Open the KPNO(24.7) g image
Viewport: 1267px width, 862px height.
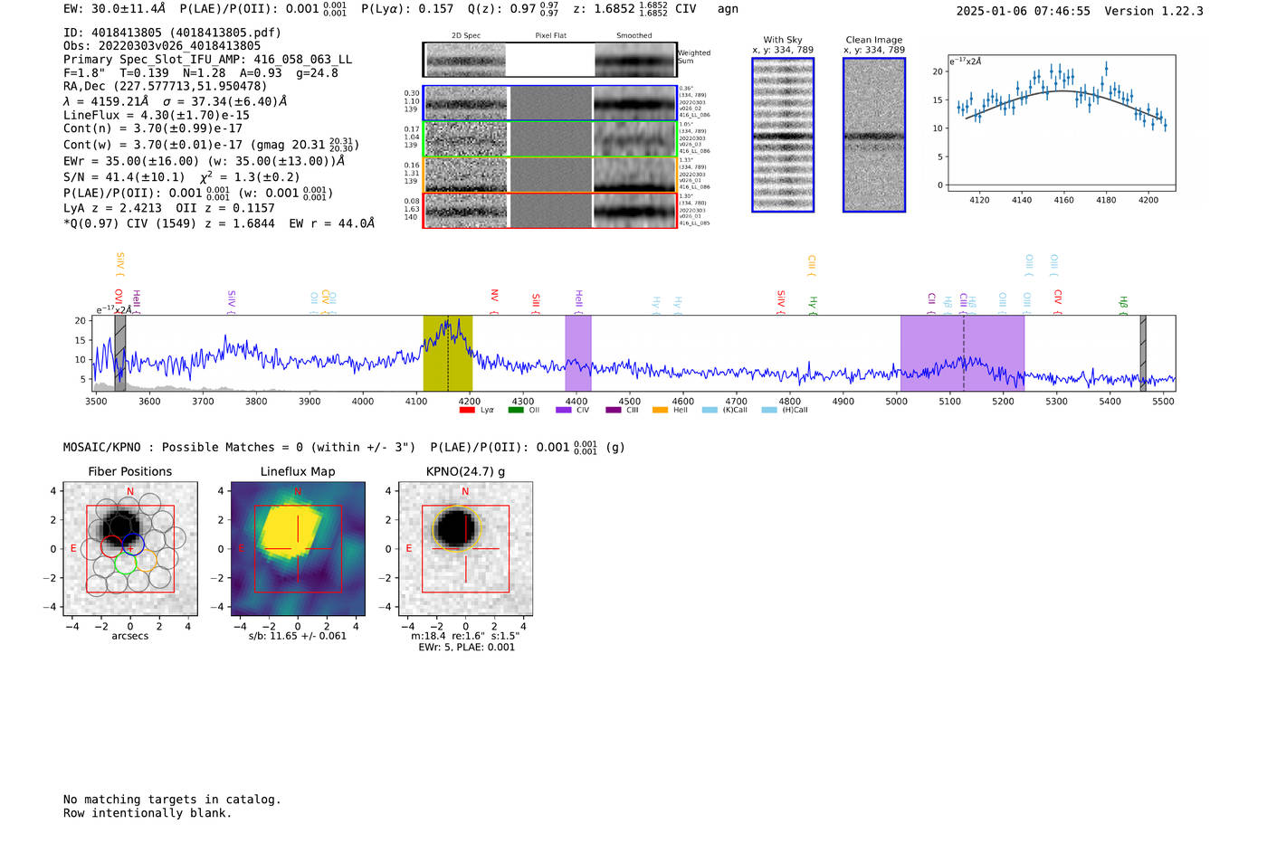click(x=465, y=549)
